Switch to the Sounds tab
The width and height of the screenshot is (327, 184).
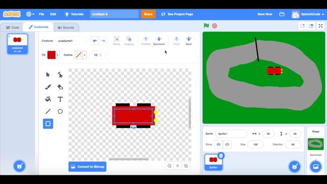click(x=66, y=28)
